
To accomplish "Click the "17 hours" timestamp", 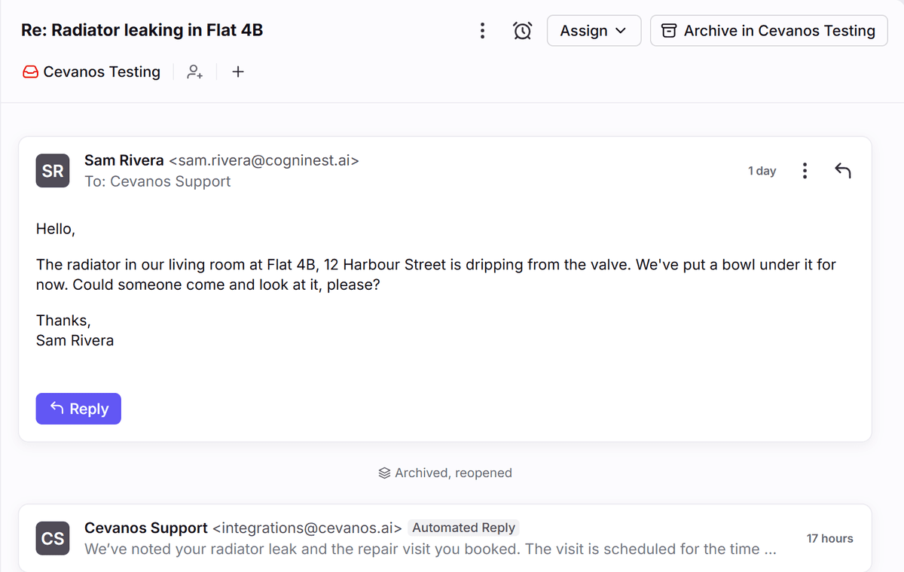I will pos(829,538).
